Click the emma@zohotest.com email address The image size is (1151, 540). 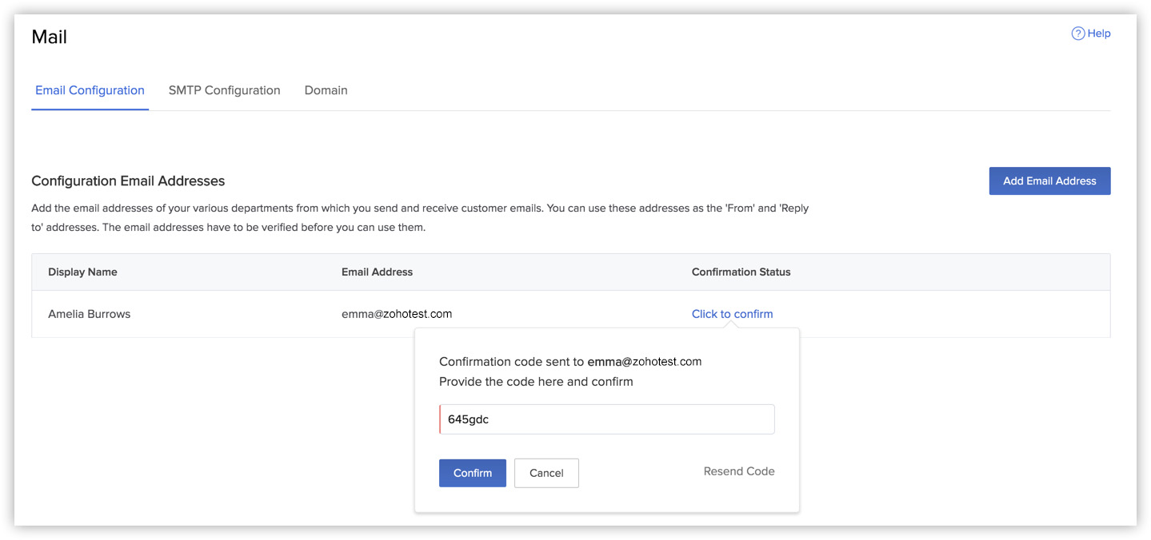click(397, 313)
